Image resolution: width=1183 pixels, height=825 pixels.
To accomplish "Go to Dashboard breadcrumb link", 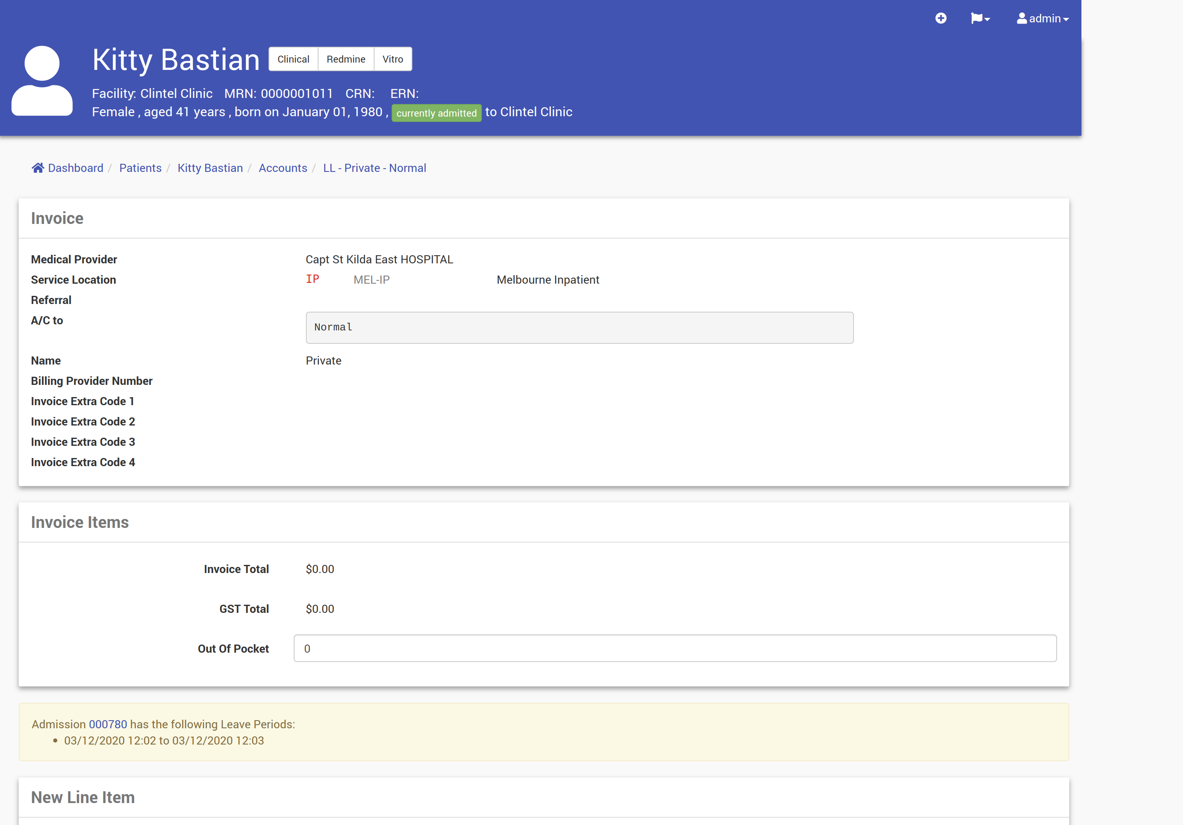I will coord(75,168).
